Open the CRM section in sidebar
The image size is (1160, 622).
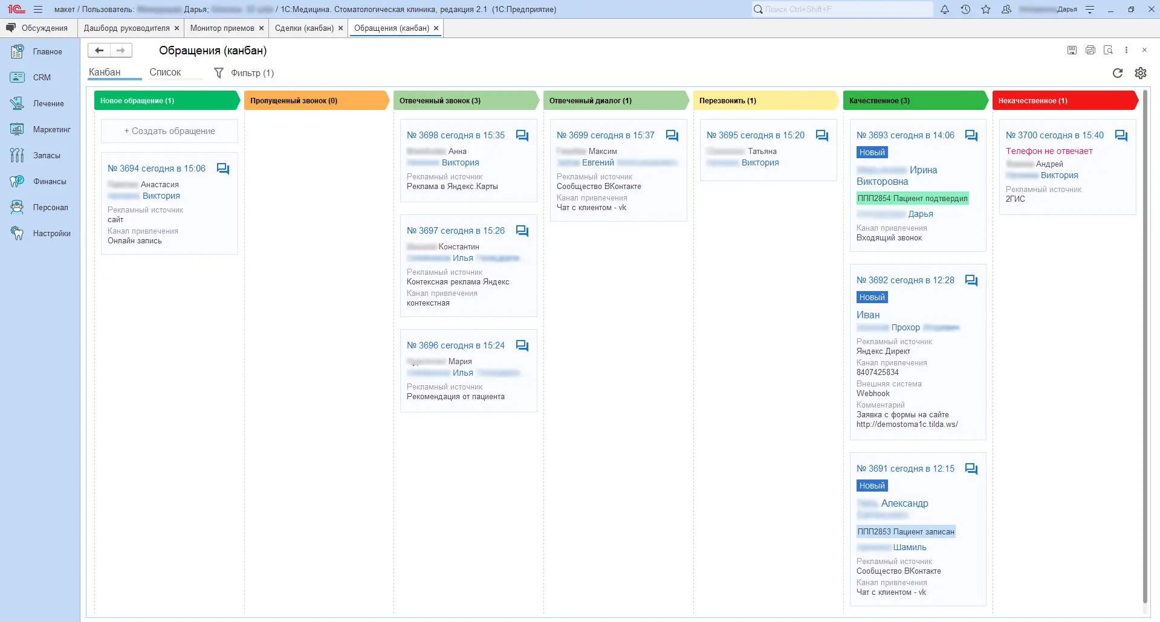pyautogui.click(x=42, y=77)
